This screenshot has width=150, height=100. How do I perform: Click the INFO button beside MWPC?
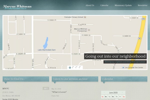click(x=46, y=88)
